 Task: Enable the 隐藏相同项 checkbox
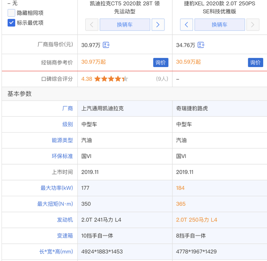(x=11, y=13)
